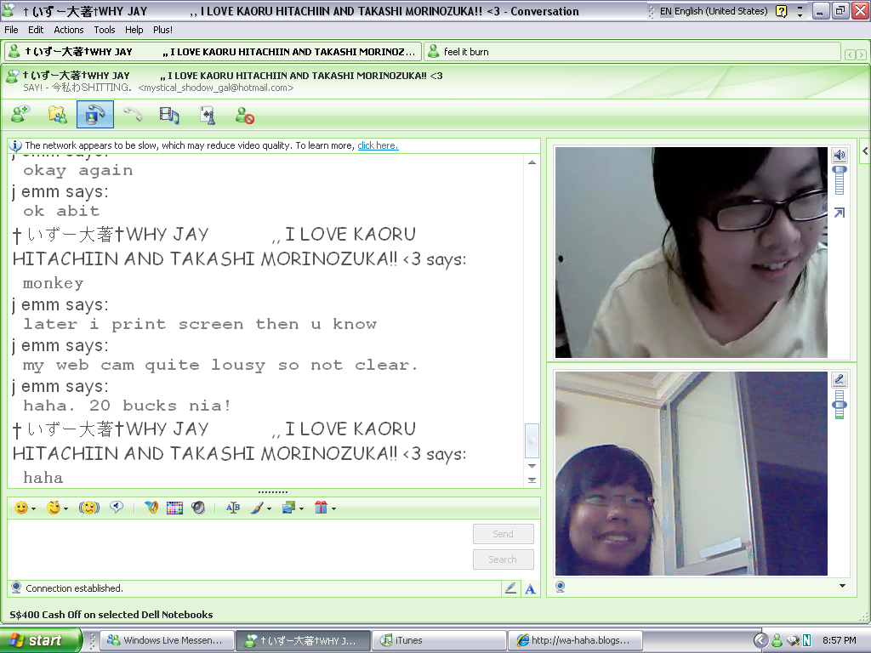Collapse the video side panel arrow
871x653 pixels.
click(864, 151)
